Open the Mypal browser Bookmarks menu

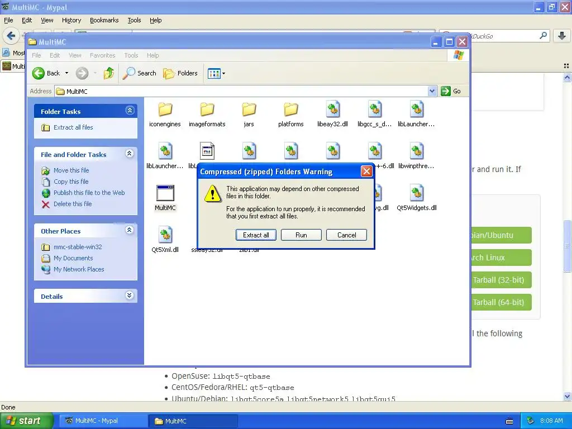104,20
